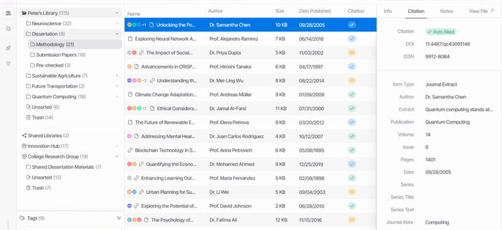Click citation check badge for Dr. Samantha Chen row
This screenshot has width=502, height=230.
coord(352,25)
